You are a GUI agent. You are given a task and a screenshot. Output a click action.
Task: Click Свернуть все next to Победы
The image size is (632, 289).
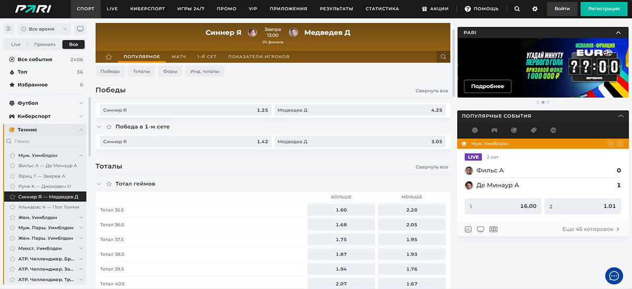click(431, 91)
